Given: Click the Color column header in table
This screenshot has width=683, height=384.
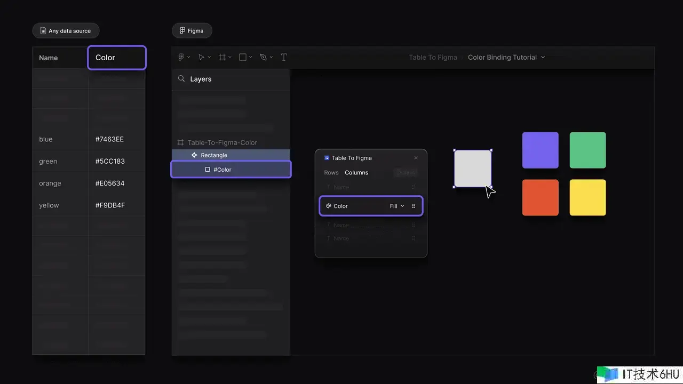Looking at the screenshot, I should point(116,58).
